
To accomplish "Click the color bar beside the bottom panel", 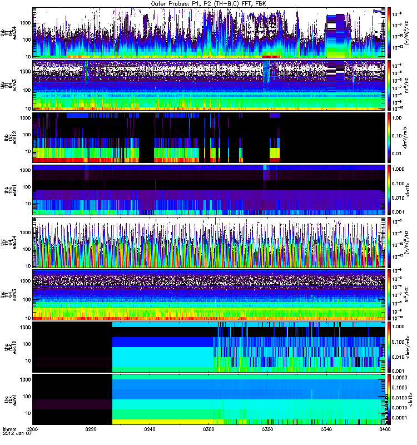I will click(x=390, y=399).
